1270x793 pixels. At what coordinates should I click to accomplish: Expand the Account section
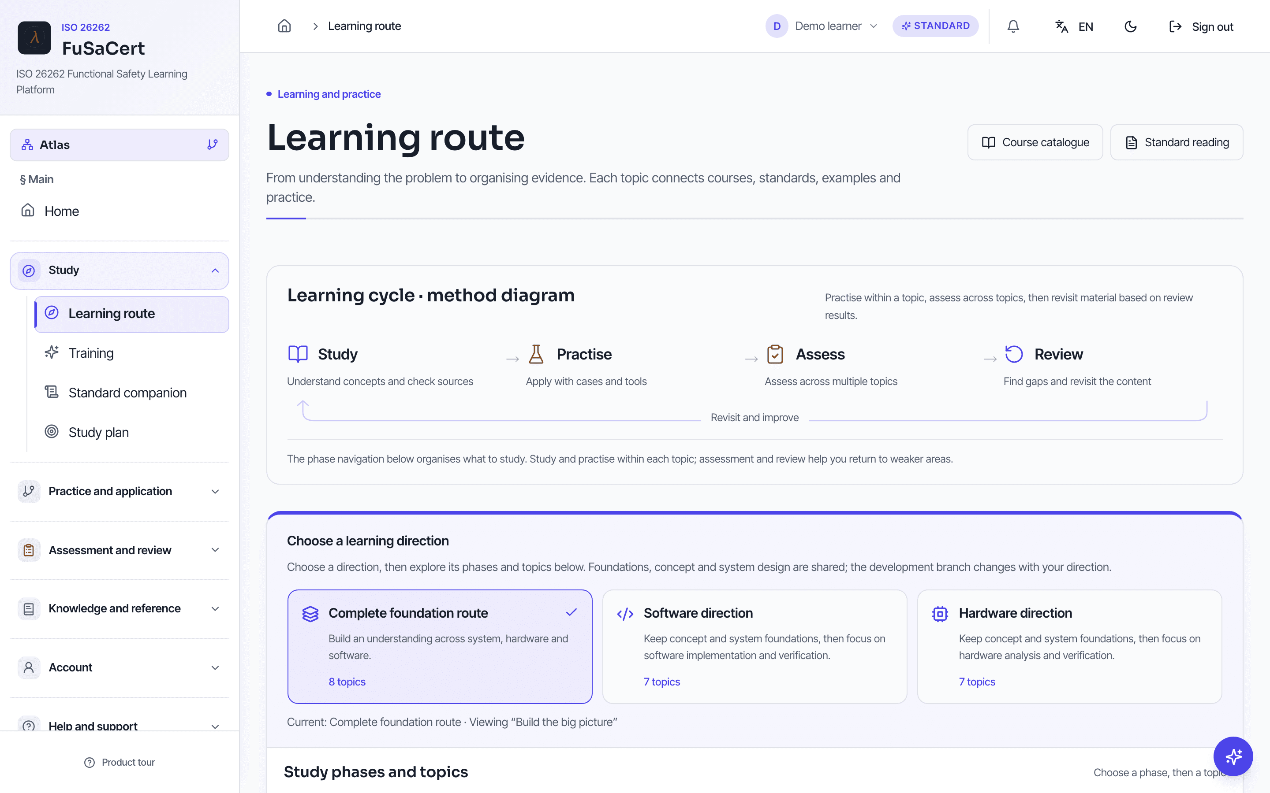coord(120,667)
